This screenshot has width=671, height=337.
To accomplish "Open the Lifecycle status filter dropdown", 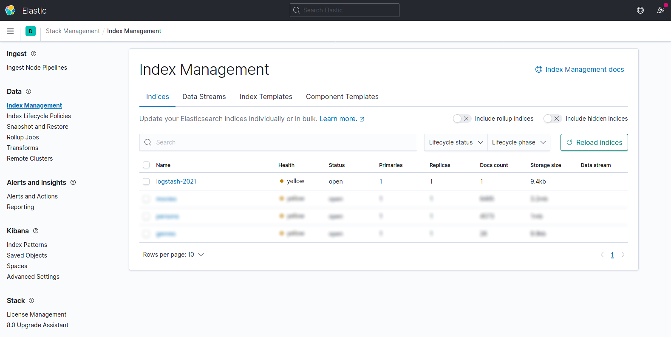I will (456, 142).
